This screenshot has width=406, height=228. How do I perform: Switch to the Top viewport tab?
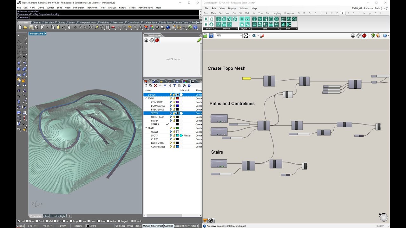pyautogui.click(x=47, y=216)
